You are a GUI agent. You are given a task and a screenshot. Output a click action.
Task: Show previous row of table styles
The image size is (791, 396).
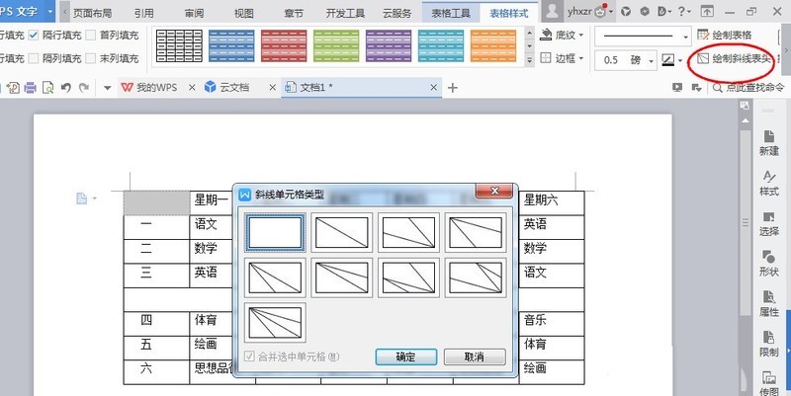529,33
